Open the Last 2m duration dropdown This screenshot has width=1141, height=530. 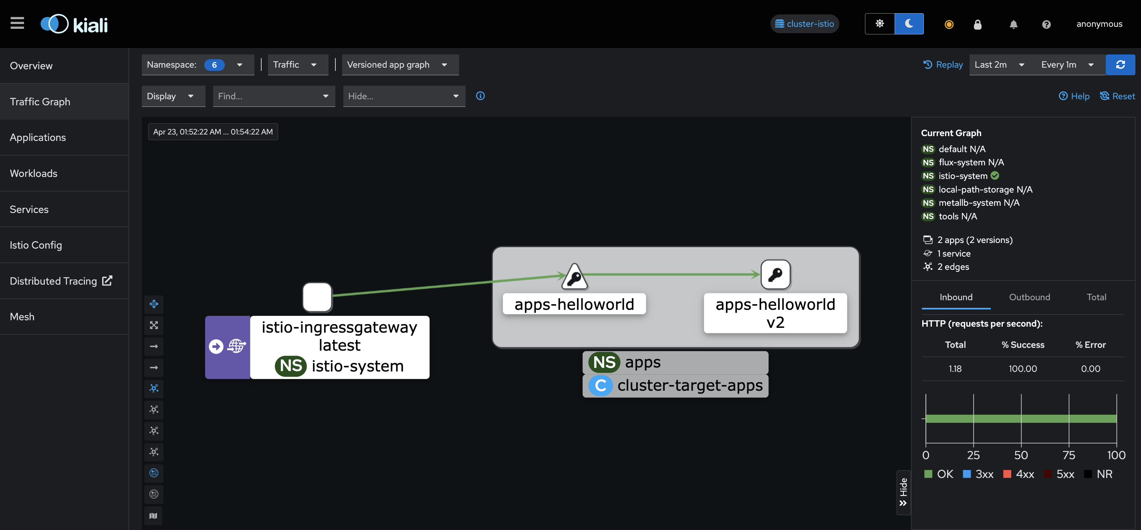pyautogui.click(x=999, y=64)
